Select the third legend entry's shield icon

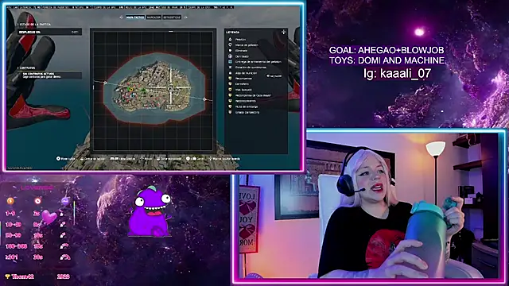(230, 51)
